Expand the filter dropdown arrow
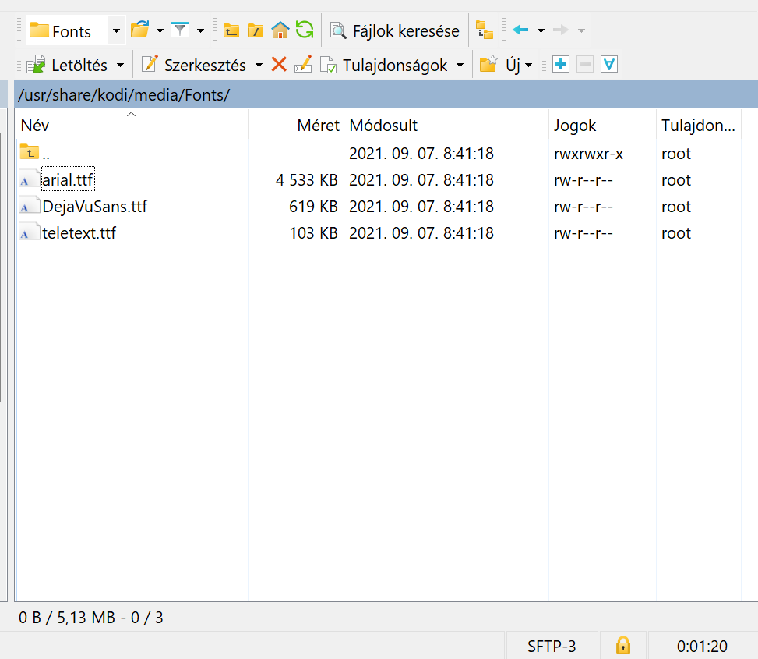758x659 pixels. [x=201, y=30]
